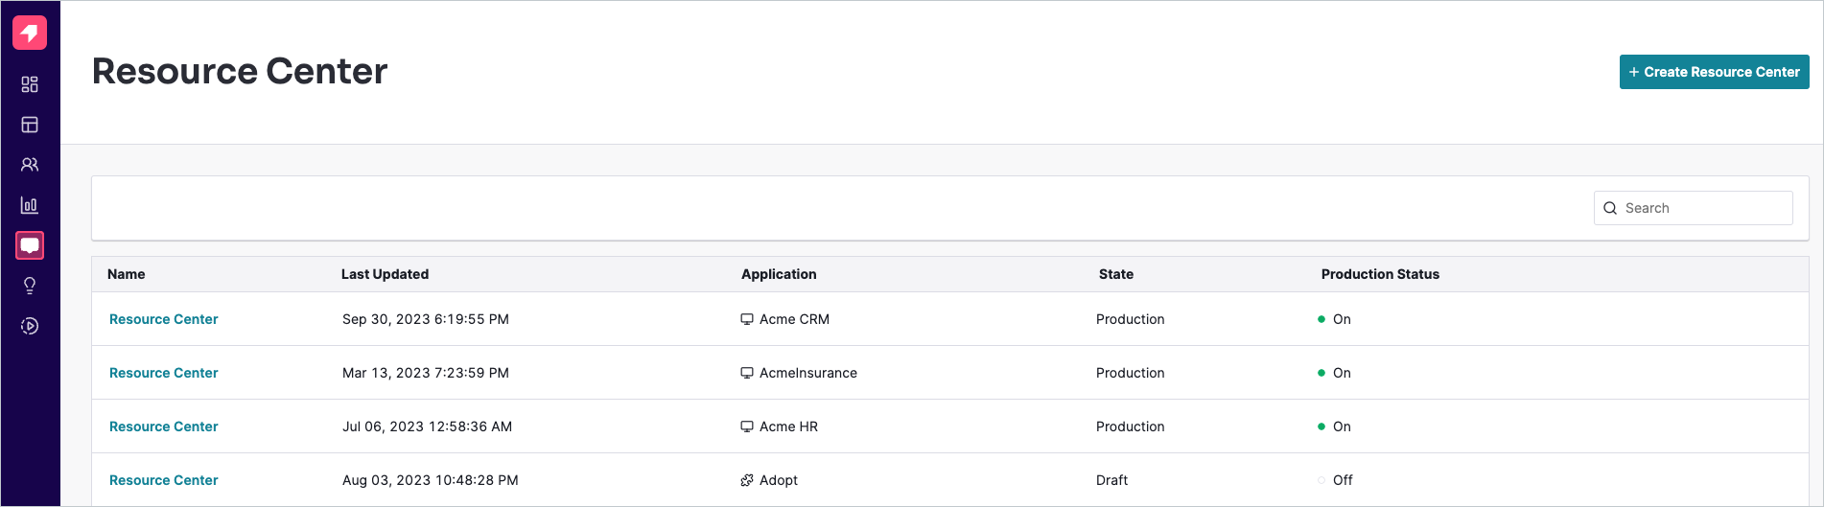This screenshot has height=507, width=1824.
Task: Sort by the Name column header
Action: pos(127,274)
